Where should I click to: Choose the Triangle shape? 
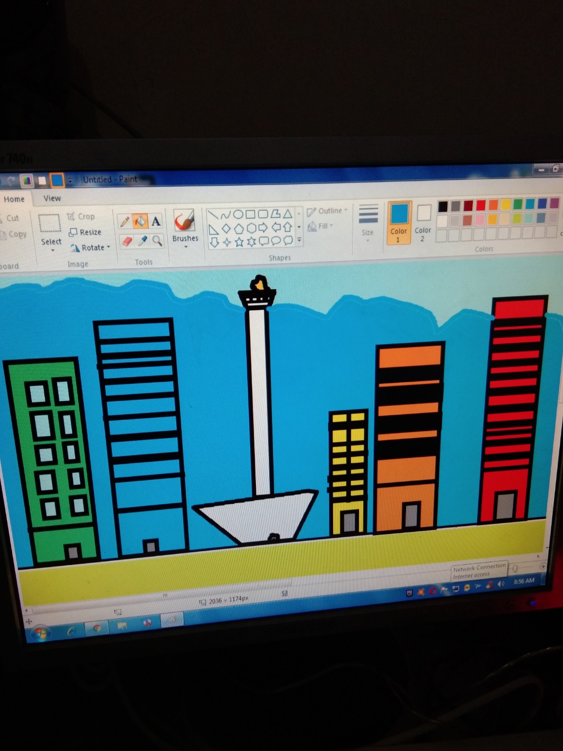(x=287, y=213)
